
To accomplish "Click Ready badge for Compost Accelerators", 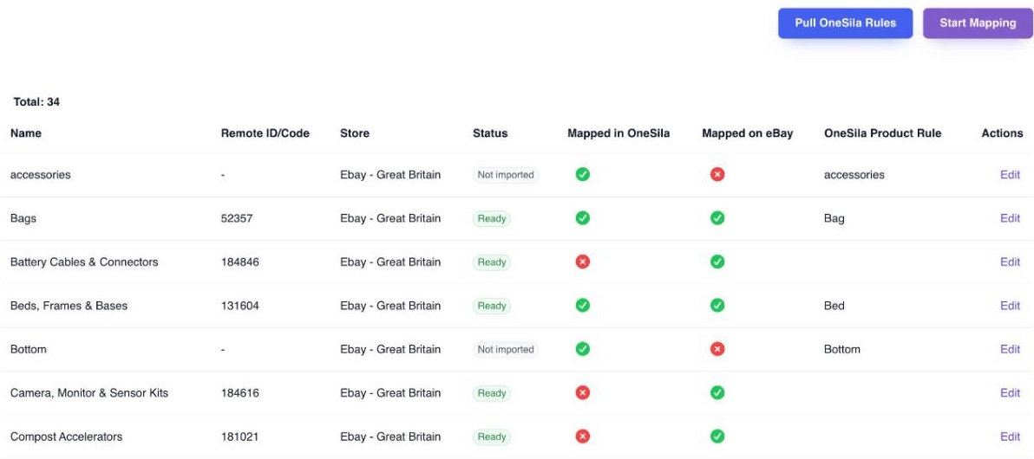I will (491, 436).
